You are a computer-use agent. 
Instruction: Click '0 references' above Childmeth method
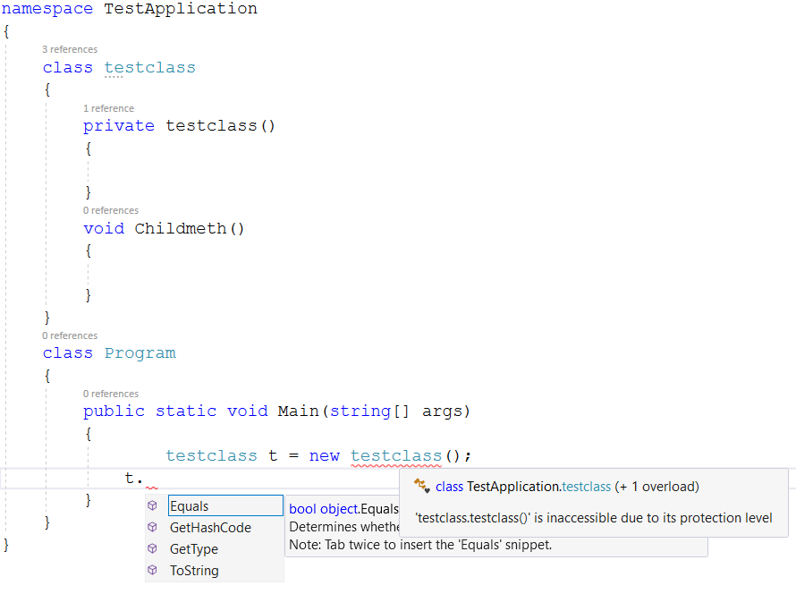(111, 210)
